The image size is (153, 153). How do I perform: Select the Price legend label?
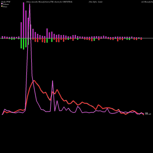5,7
